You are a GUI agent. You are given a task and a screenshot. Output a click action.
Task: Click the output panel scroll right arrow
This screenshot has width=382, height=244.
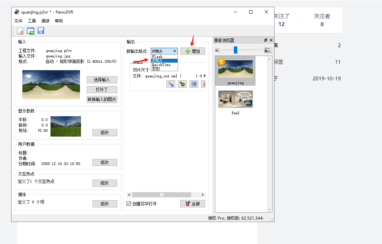coord(202,195)
